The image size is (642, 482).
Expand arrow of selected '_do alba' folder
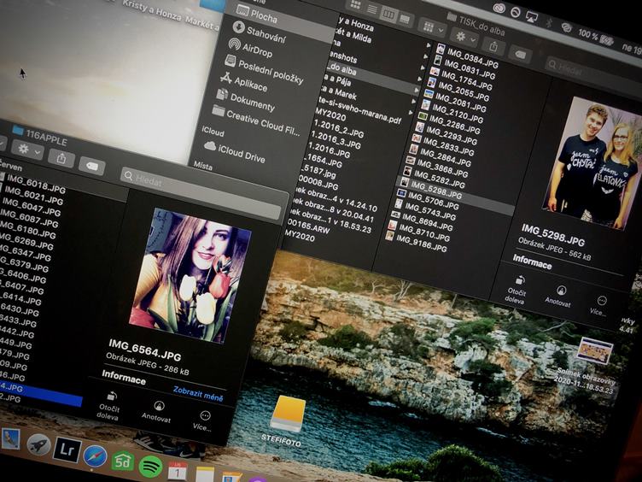point(417,90)
